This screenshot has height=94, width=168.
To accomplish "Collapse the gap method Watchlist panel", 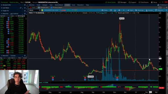I will point(2,14).
